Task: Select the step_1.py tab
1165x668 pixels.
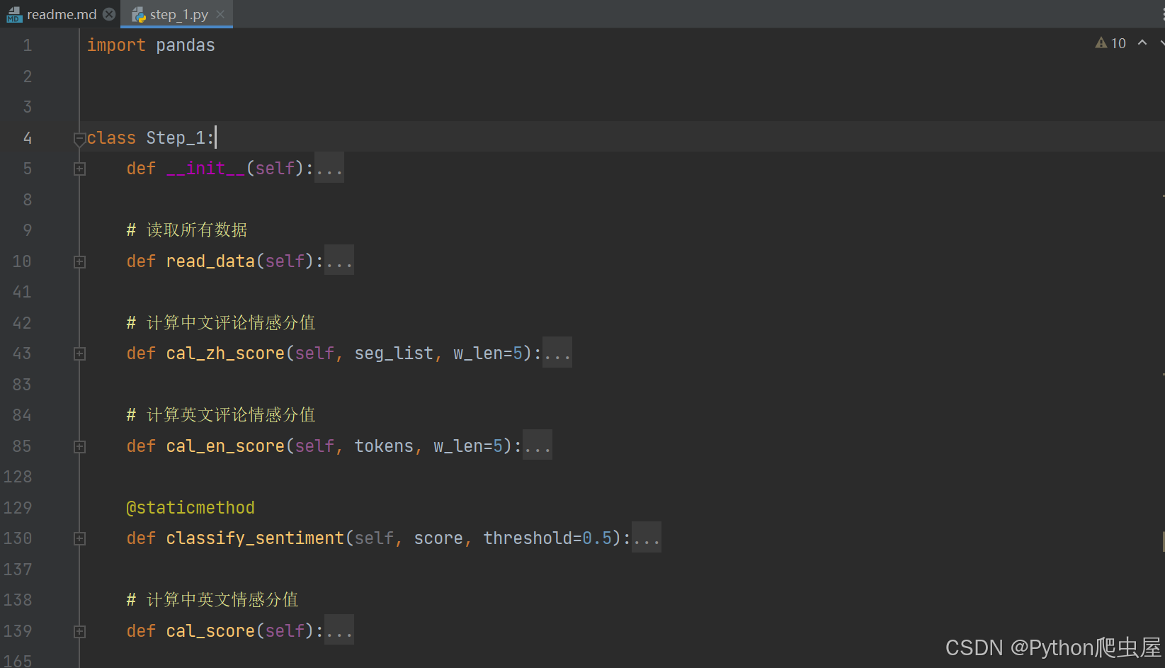Action: click(178, 14)
